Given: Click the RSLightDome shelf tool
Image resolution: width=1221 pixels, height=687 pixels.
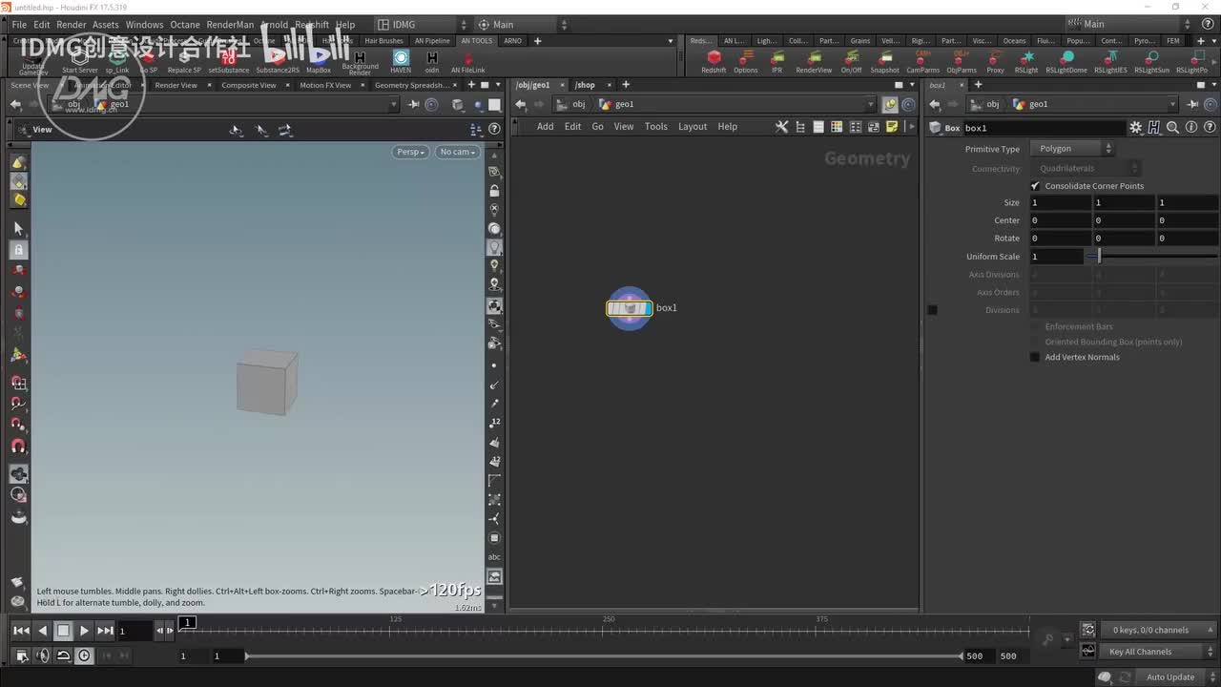Looking at the screenshot, I should pyautogui.click(x=1066, y=58).
